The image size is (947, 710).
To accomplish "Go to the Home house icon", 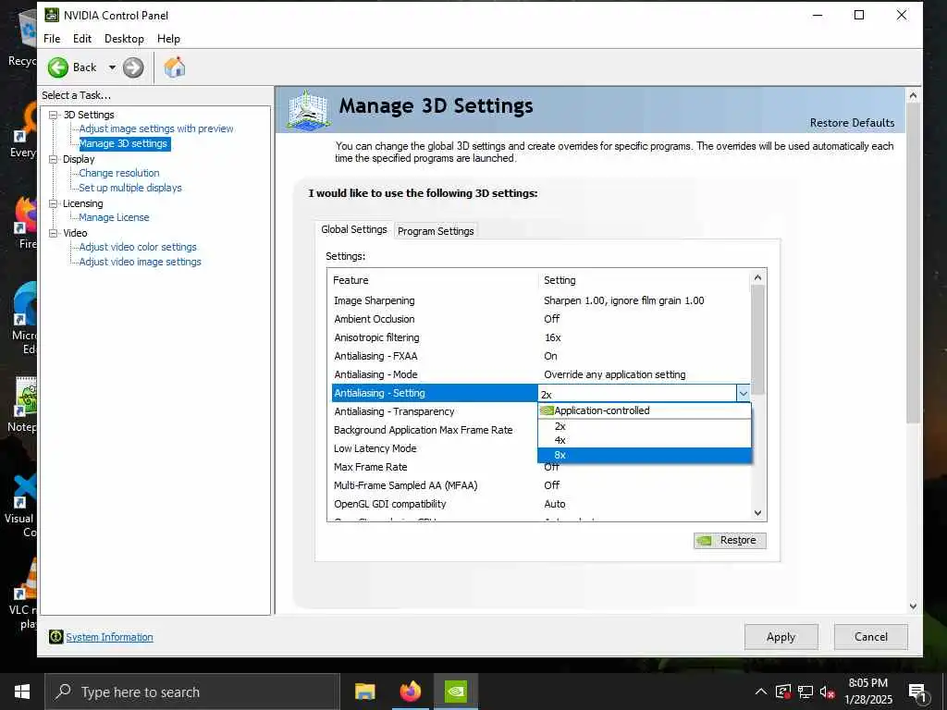I will click(x=174, y=67).
